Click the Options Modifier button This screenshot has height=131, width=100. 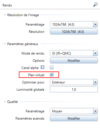[x=74, y=60]
